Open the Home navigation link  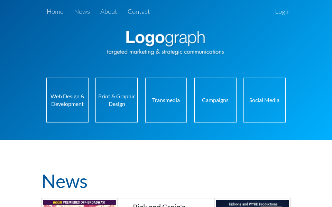[x=55, y=11]
